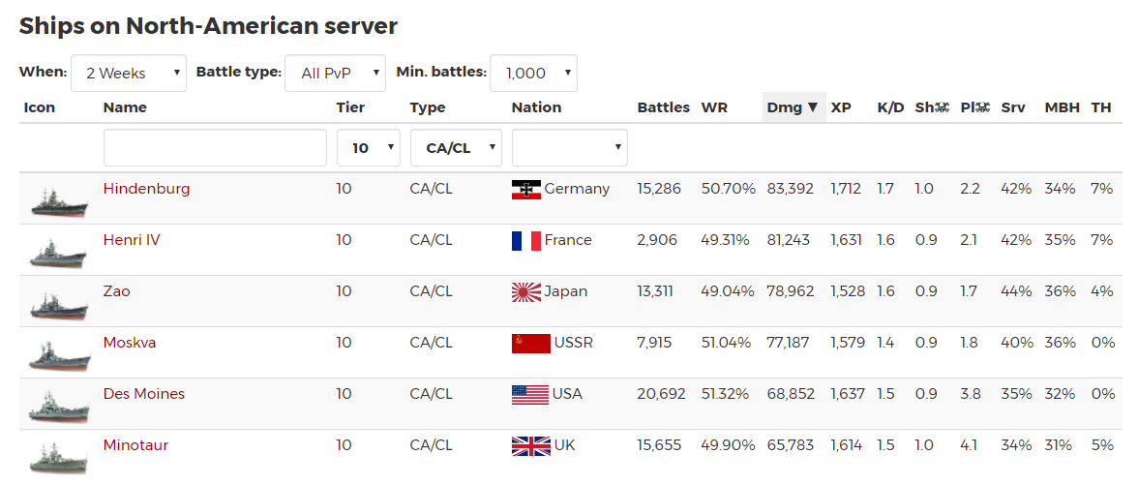Click the Des Moines ship icon
The width and height of the screenshot is (1138, 485).
[x=60, y=406]
